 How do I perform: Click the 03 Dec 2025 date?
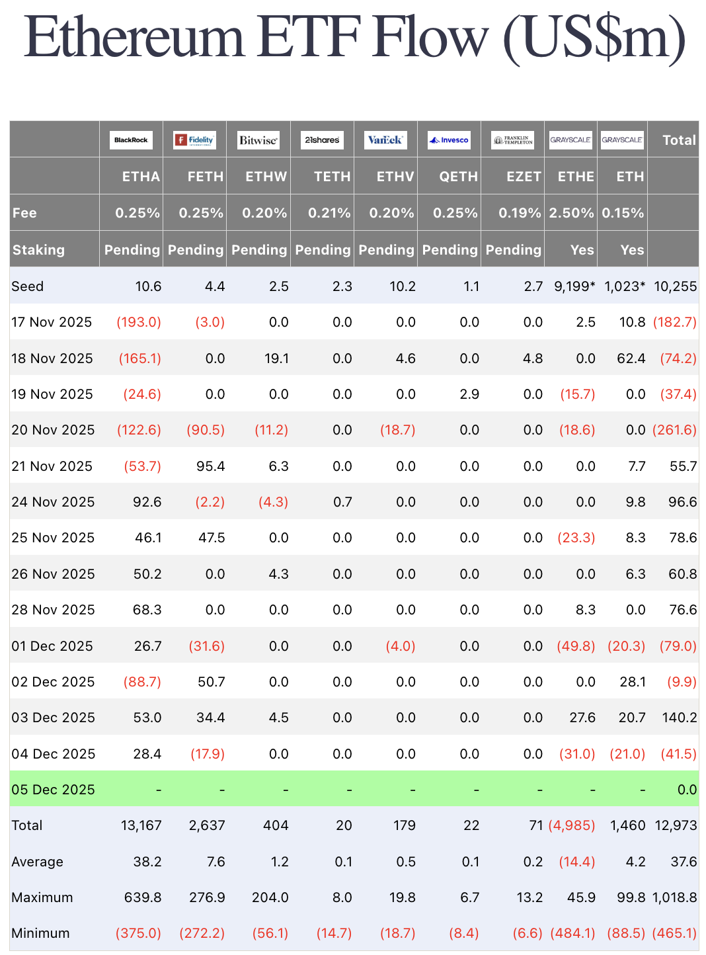coord(53,718)
